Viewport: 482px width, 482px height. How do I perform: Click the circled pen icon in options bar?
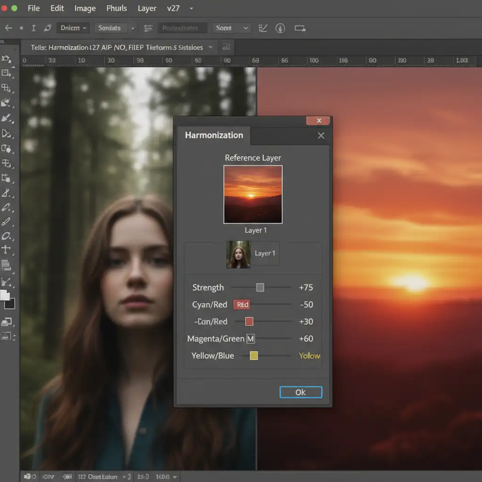tap(280, 28)
